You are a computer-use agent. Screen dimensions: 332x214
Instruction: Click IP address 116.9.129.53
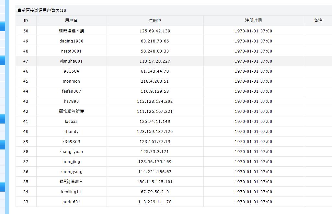pyautogui.click(x=155, y=91)
